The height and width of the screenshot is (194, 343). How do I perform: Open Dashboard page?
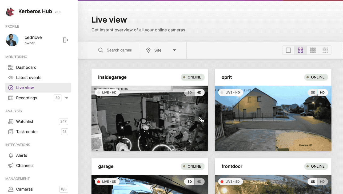point(38,68)
